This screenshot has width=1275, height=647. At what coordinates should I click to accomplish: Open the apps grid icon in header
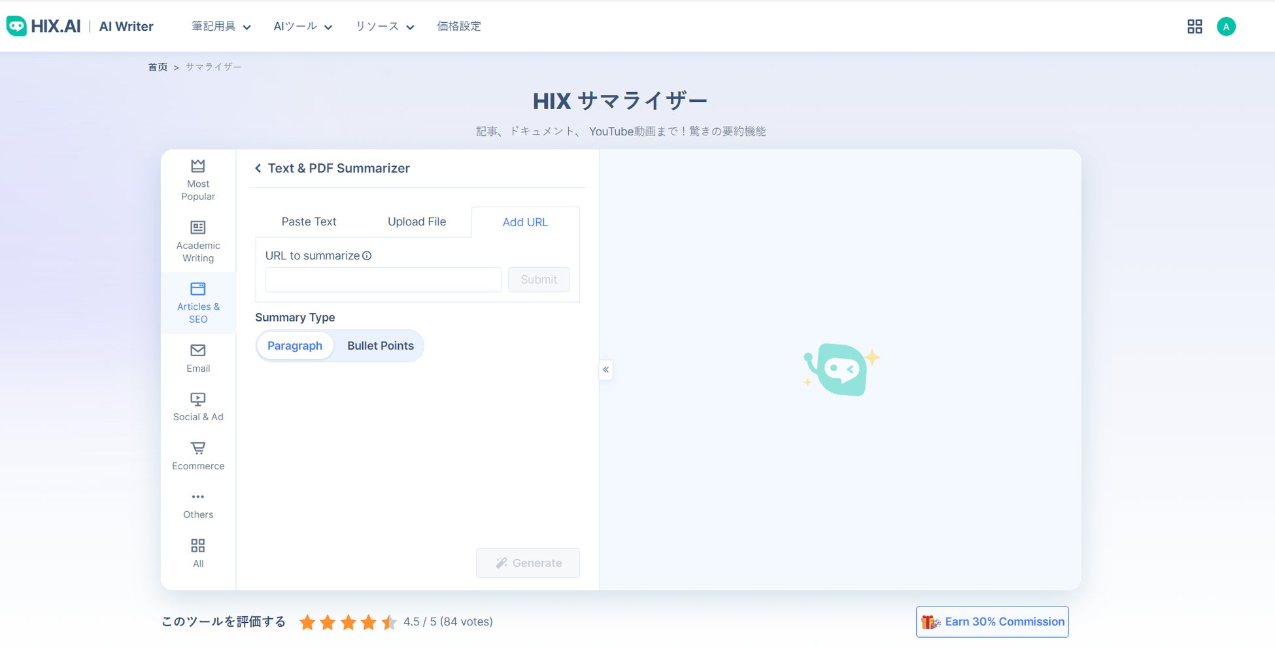pos(1195,26)
